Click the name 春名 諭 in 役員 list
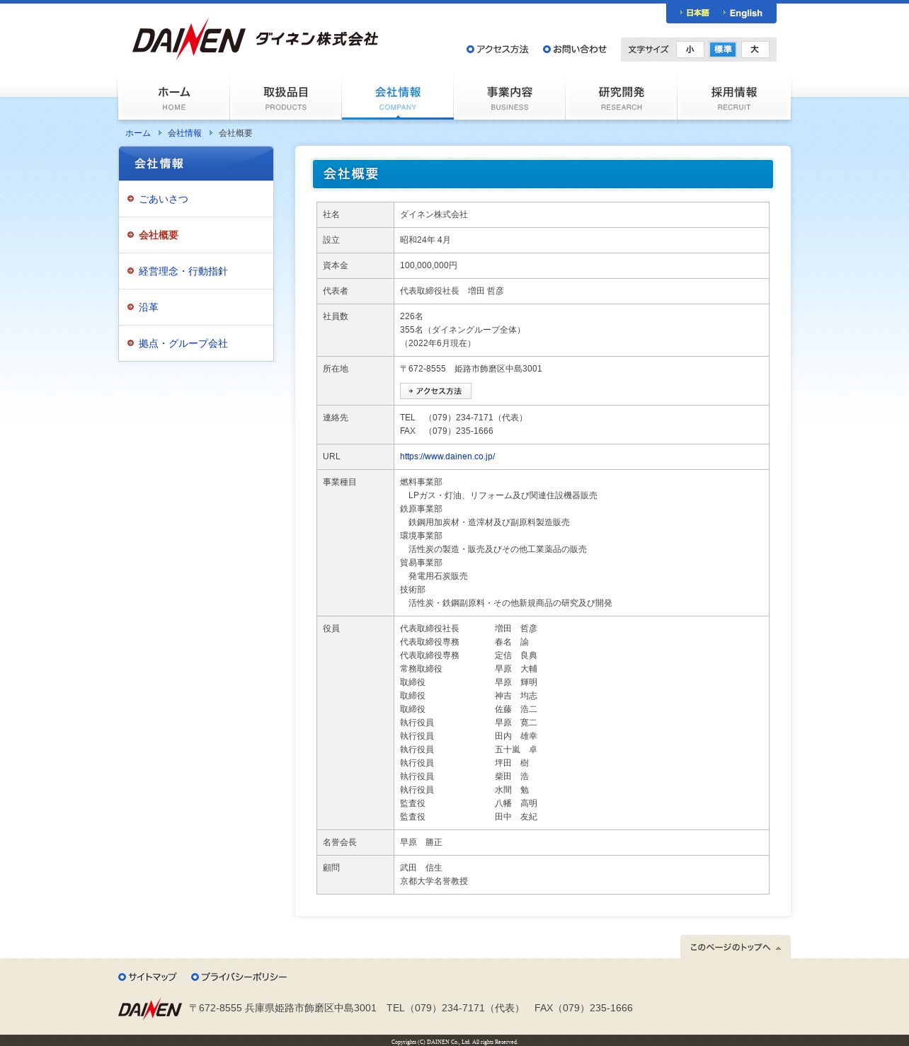 [x=512, y=642]
